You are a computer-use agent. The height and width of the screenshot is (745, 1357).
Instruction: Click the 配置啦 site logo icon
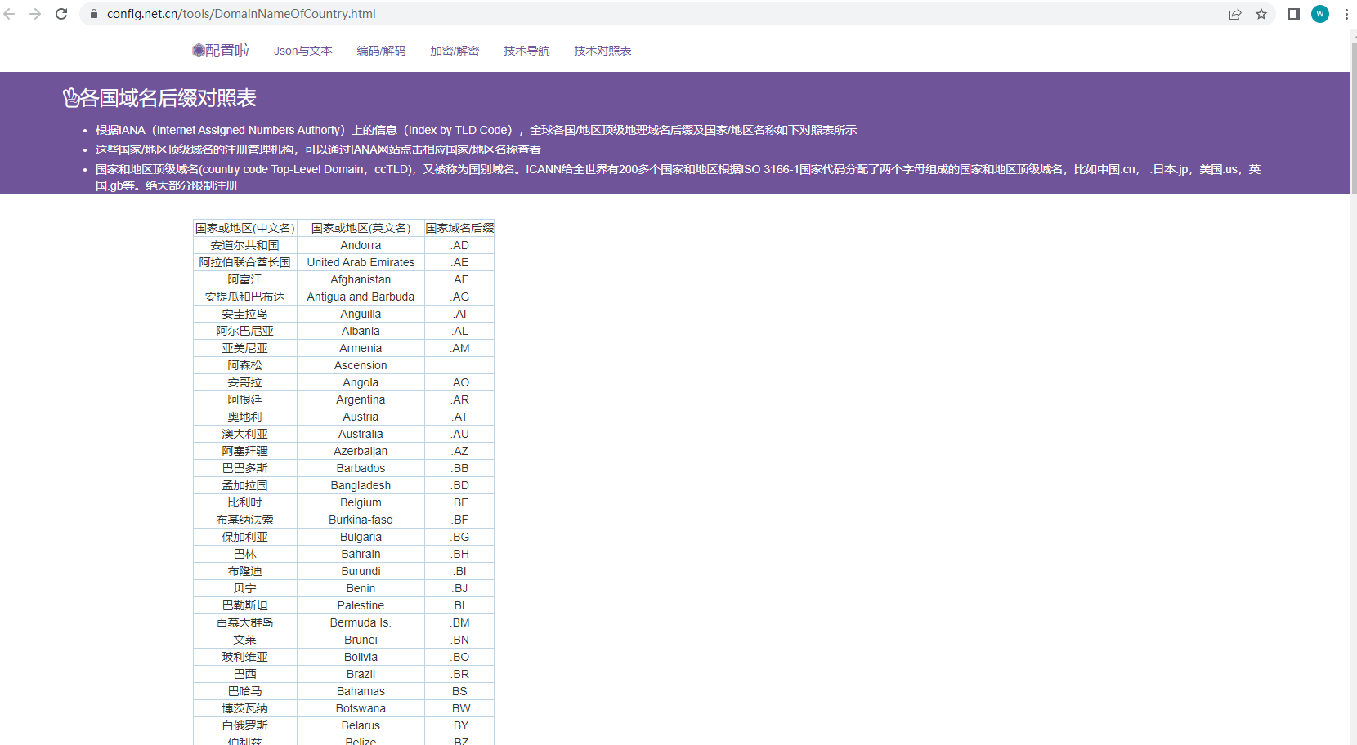point(199,51)
